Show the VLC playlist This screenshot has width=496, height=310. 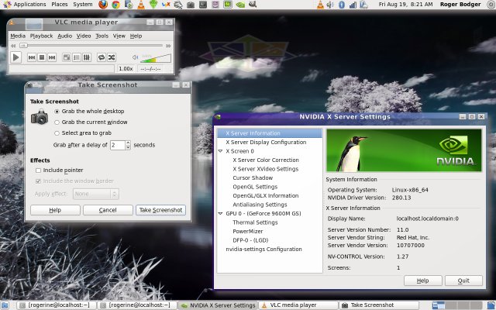(x=77, y=57)
